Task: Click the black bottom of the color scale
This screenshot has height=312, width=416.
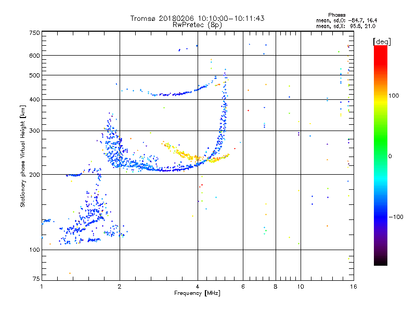Action: coord(381,262)
